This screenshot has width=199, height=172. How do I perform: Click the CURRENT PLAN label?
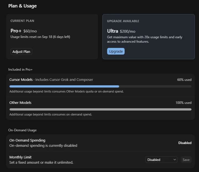click(x=22, y=21)
